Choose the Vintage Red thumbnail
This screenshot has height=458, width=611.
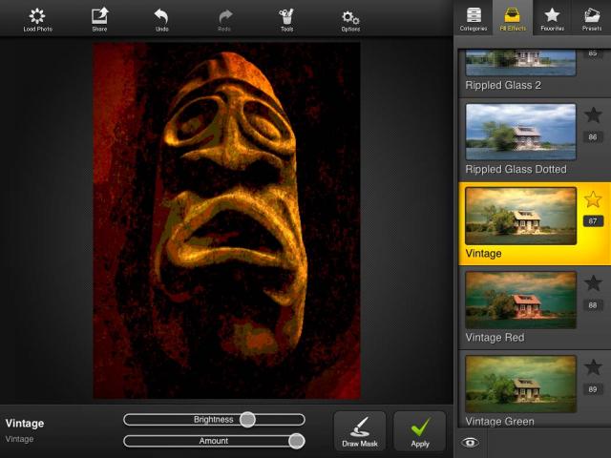[x=520, y=300]
